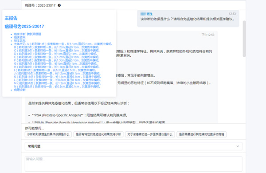Image resolution: width=266 pixels, height=173 pixels.
Task: Click the doctor's question message bubble
Action: (188, 18)
